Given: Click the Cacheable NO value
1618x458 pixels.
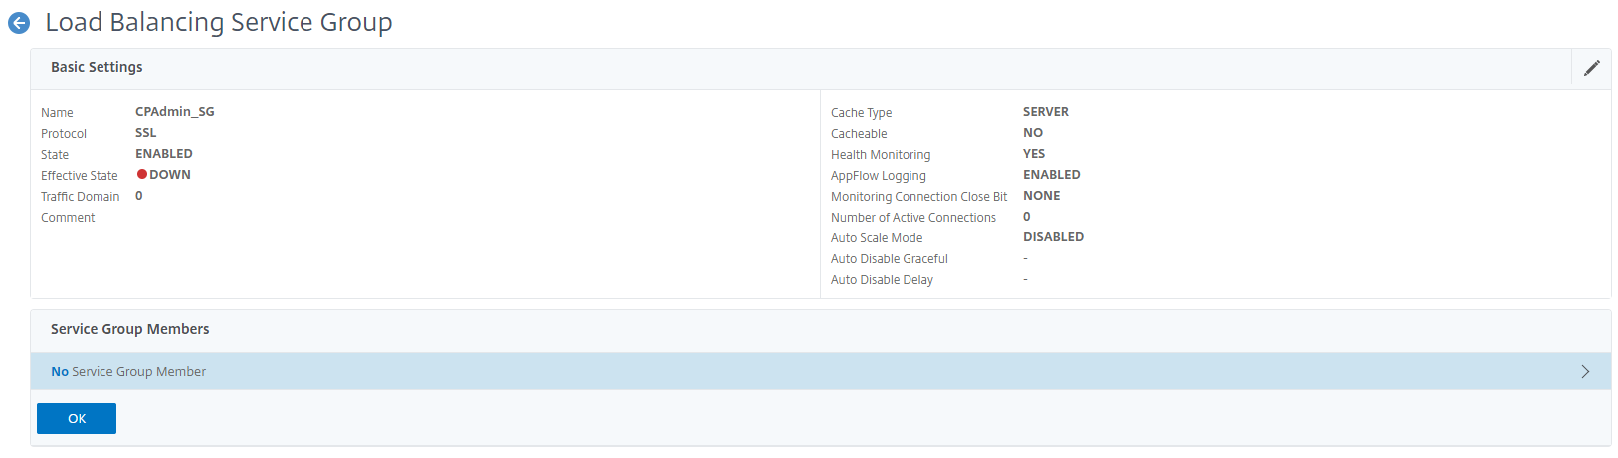Looking at the screenshot, I should 1033,133.
